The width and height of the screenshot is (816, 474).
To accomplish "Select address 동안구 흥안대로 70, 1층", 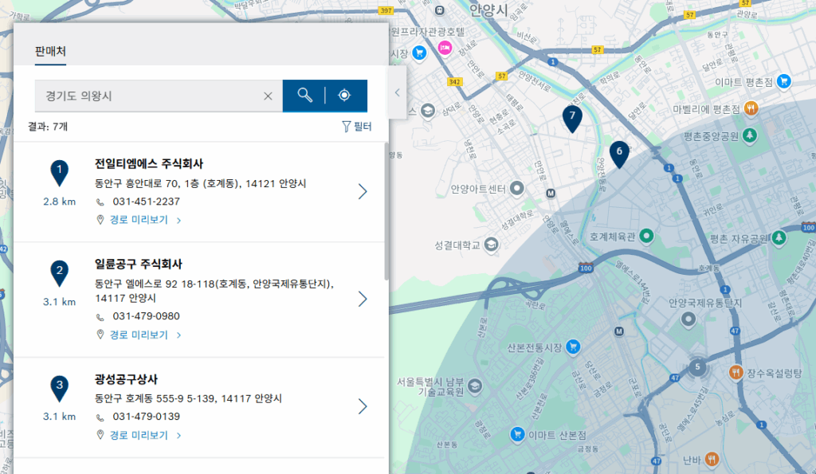I will [200, 184].
